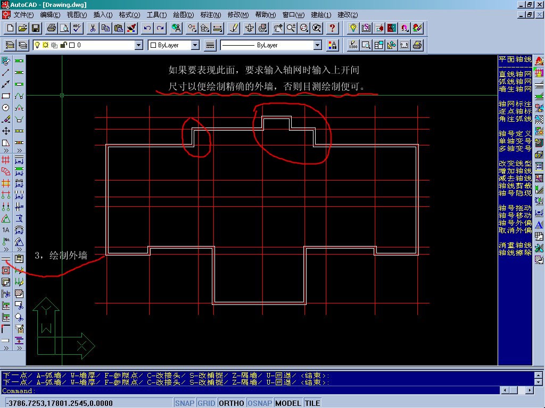This screenshot has height=408, width=545.
Task: Open the 编辑(E) menu
Action: coord(50,15)
